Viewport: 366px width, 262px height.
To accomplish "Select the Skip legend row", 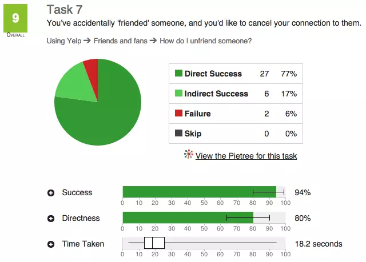I will [236, 134].
